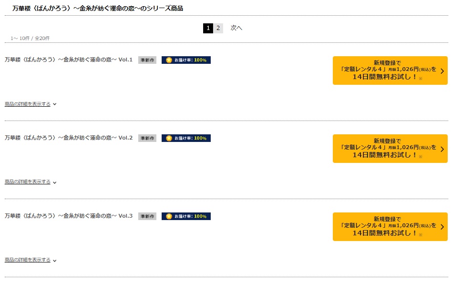Go to page 2 of series list

(218, 28)
